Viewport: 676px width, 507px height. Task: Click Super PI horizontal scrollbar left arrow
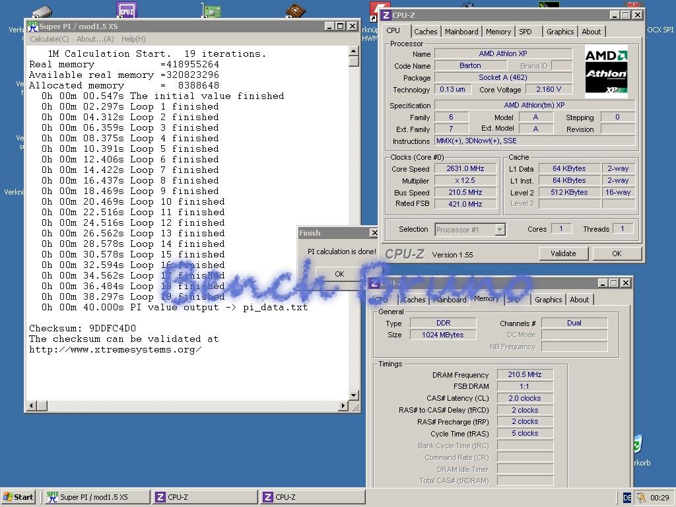click(x=32, y=406)
